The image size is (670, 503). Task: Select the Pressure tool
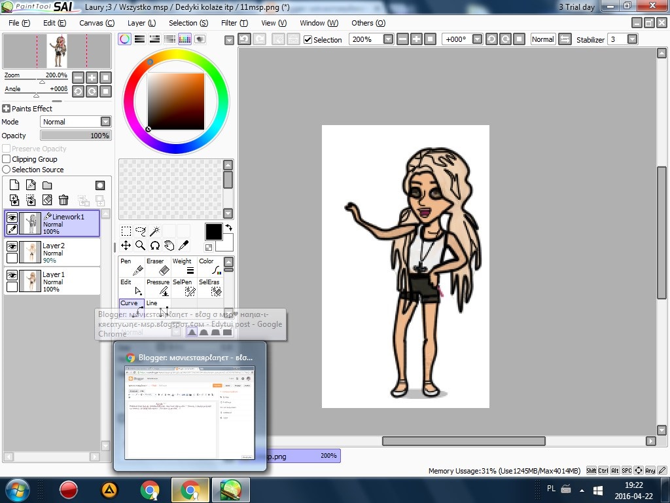(x=158, y=288)
